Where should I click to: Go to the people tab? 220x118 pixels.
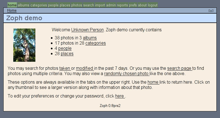tap(53, 5)
